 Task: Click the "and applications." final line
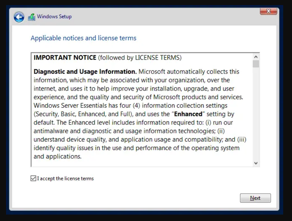pos(58,156)
